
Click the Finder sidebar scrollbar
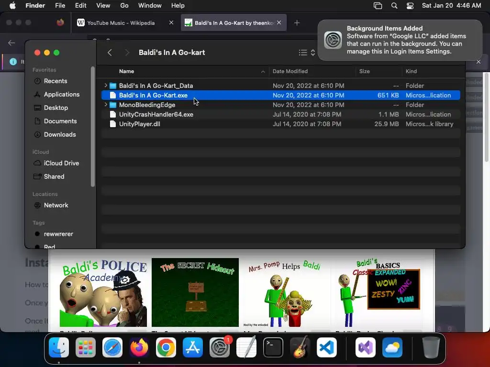coord(92,127)
